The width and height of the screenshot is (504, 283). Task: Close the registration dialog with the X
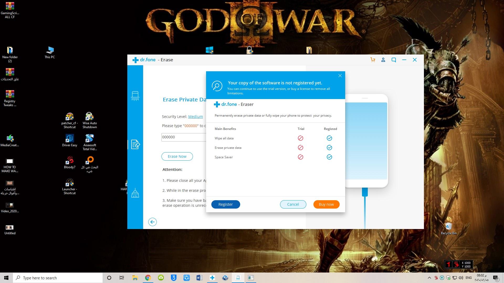coord(340,76)
